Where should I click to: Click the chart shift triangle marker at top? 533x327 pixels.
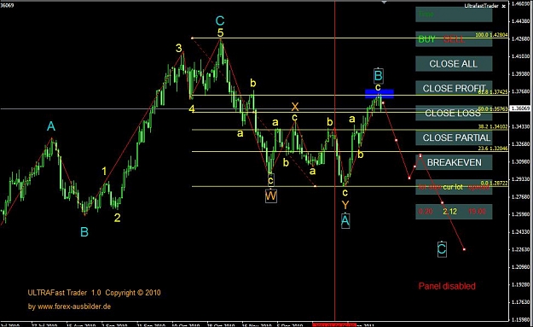[x=384, y=2]
